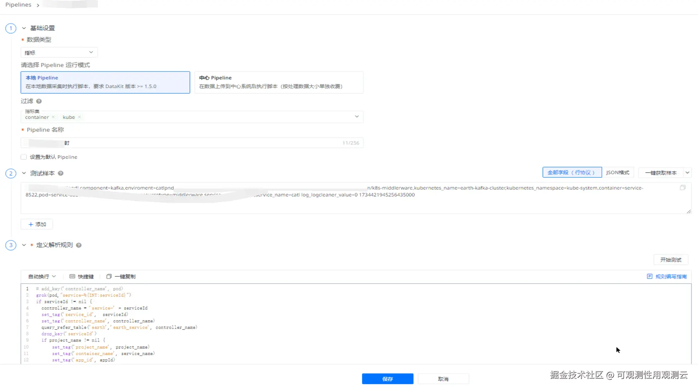Click the 保存 button
Viewport: 698px width, 390px height.
coord(388,379)
